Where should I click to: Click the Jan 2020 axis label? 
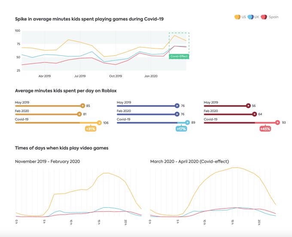[x=151, y=76]
